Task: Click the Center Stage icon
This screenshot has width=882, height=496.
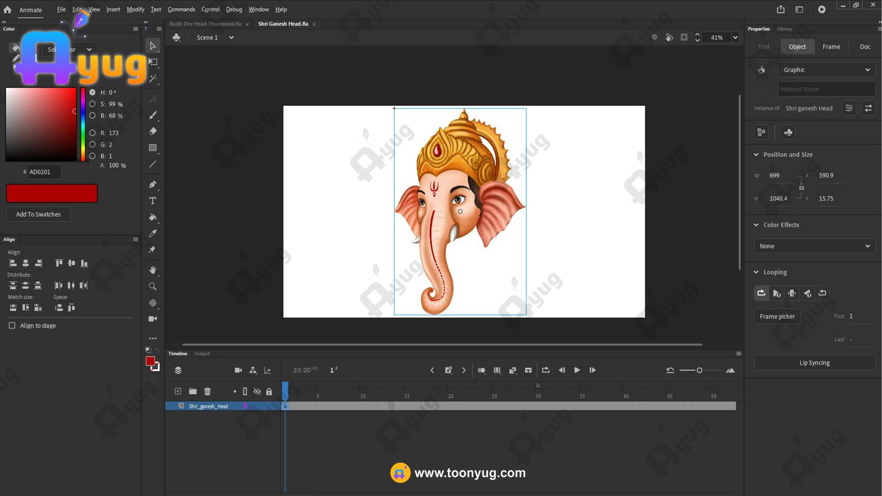Action: pyautogui.click(x=654, y=37)
